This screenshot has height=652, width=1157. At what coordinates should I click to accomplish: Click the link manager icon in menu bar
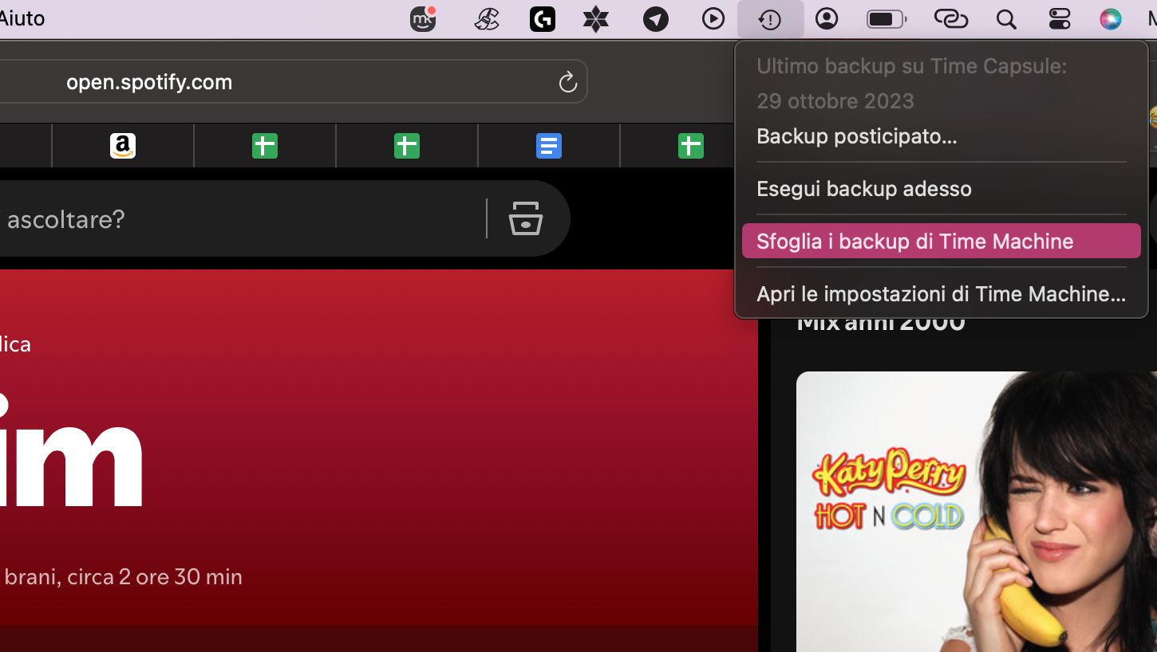951,18
